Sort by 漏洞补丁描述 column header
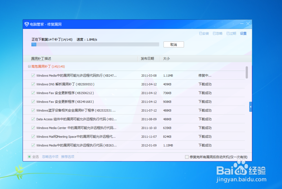 (41, 59)
